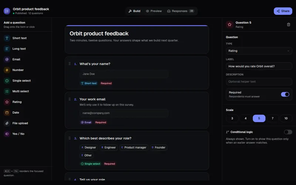
Task: Delete Question 5 using the trash icon
Action: click(289, 24)
